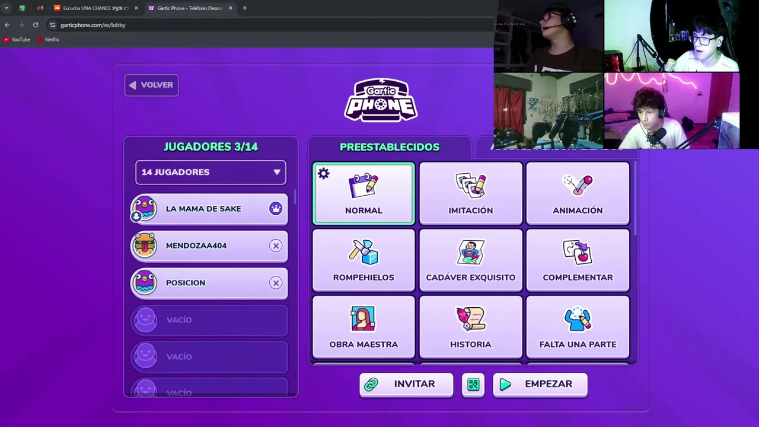Open the Gmail pinned tab
Image resolution: width=759 pixels, height=427 pixels.
40,8
